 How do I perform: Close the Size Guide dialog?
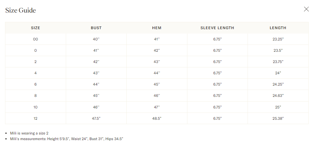coord(306,9)
